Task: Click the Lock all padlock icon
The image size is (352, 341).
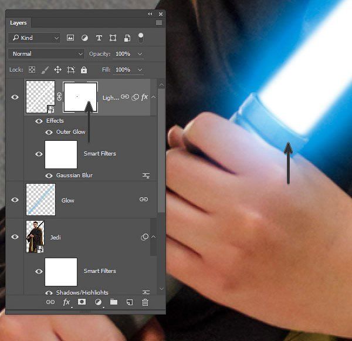Action: click(84, 70)
